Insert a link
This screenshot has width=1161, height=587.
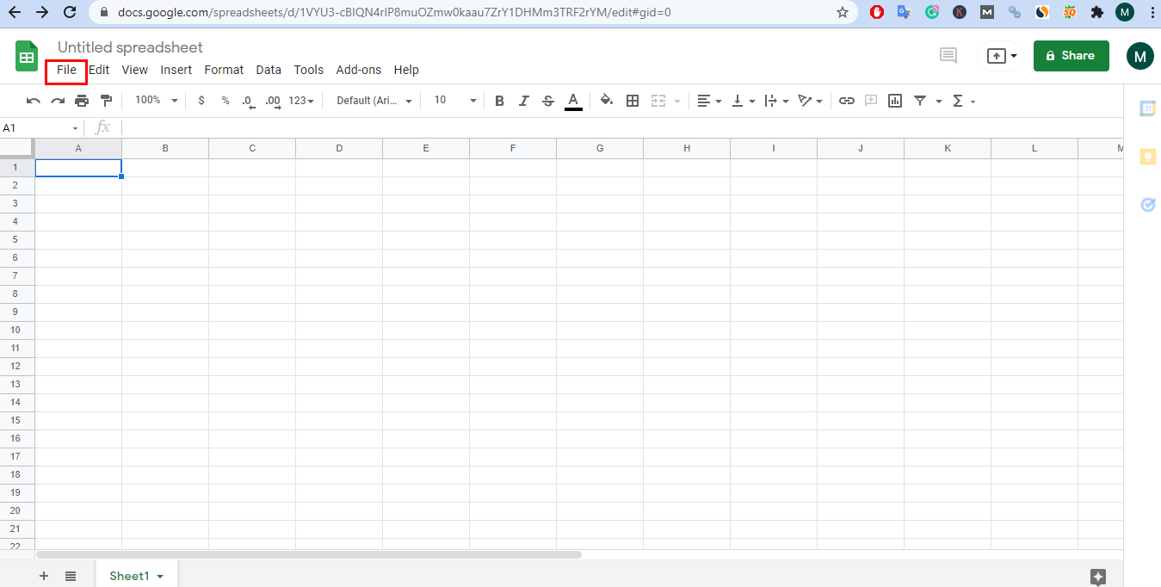[846, 101]
